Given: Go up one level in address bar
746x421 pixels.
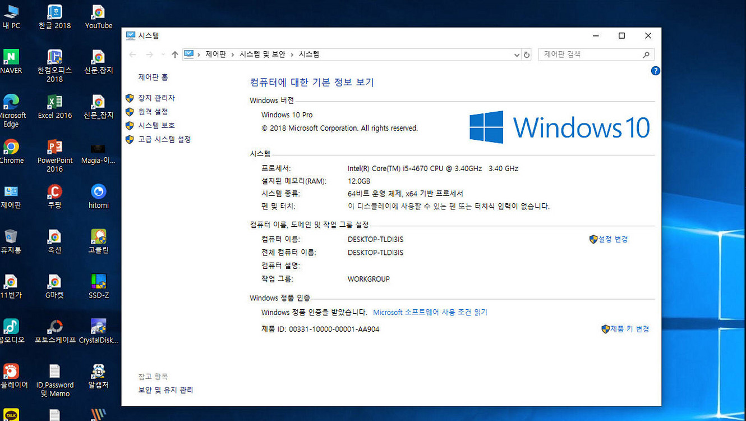Looking at the screenshot, I should (x=175, y=54).
